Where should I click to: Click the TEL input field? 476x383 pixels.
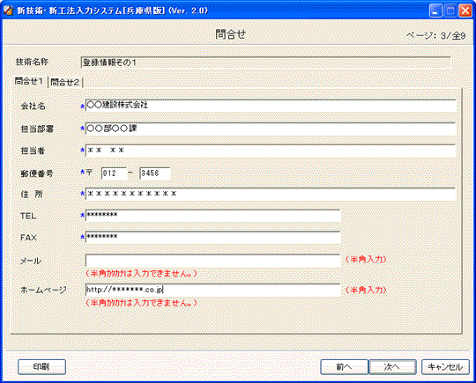tap(212, 216)
